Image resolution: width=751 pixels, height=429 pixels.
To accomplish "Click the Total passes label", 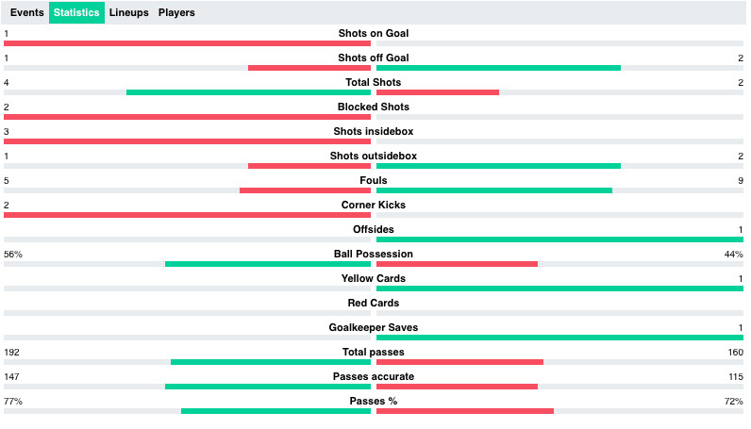I will coord(374,352).
